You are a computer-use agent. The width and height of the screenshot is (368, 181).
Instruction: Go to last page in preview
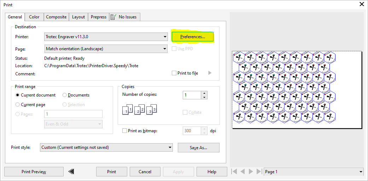(x=259, y=171)
